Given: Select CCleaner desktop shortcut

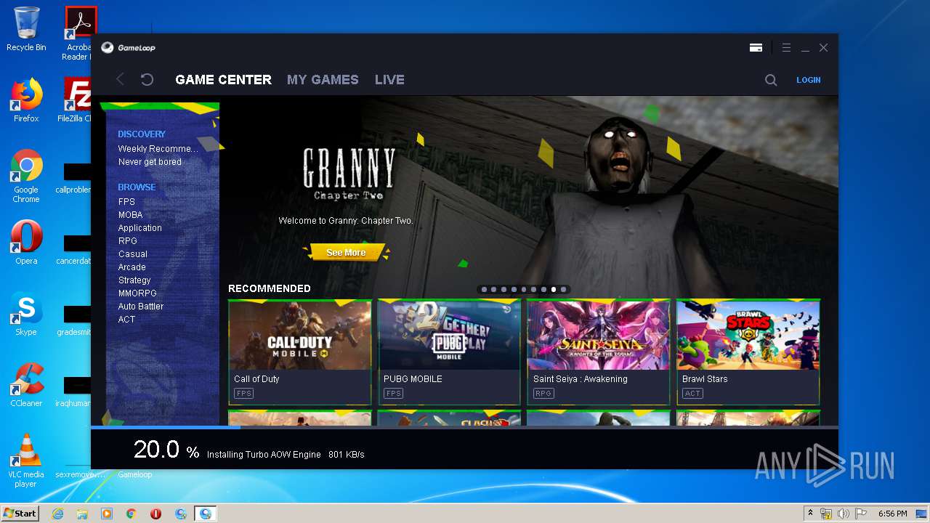Looking at the screenshot, I should tap(26, 385).
